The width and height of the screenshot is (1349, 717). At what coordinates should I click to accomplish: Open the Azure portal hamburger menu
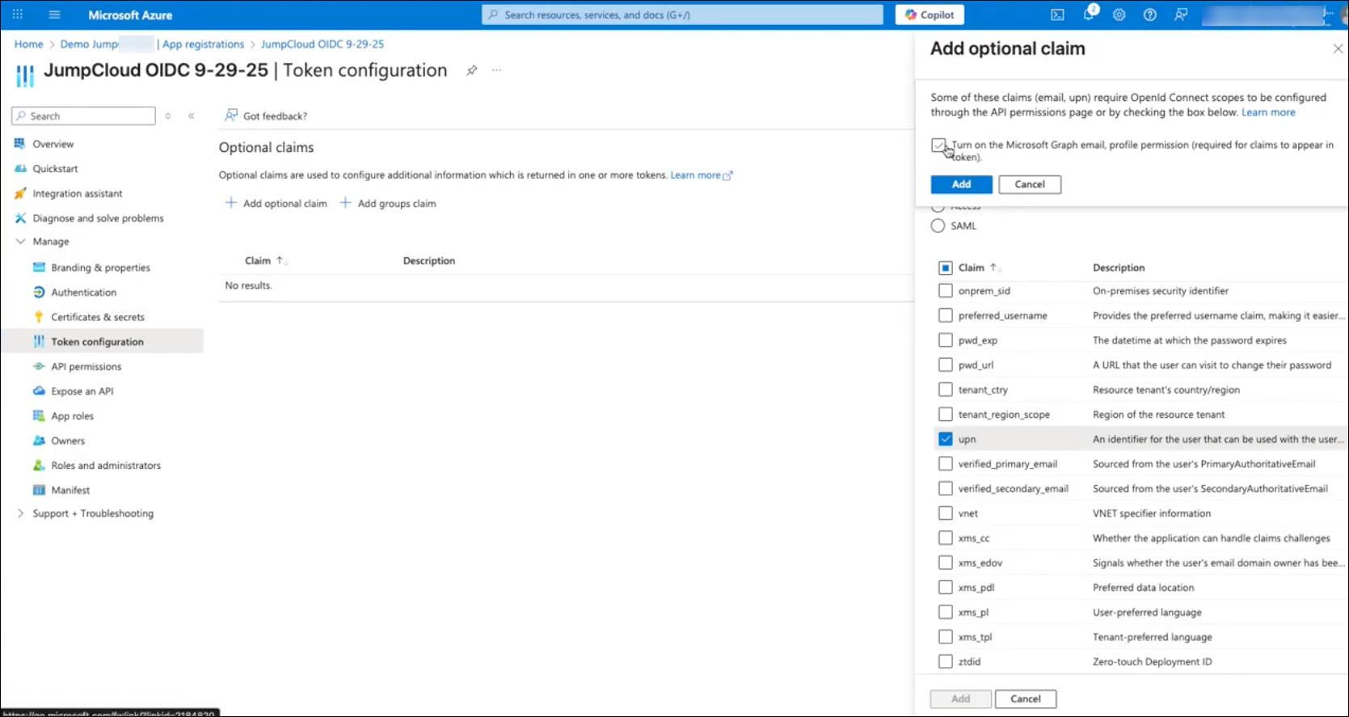click(54, 15)
